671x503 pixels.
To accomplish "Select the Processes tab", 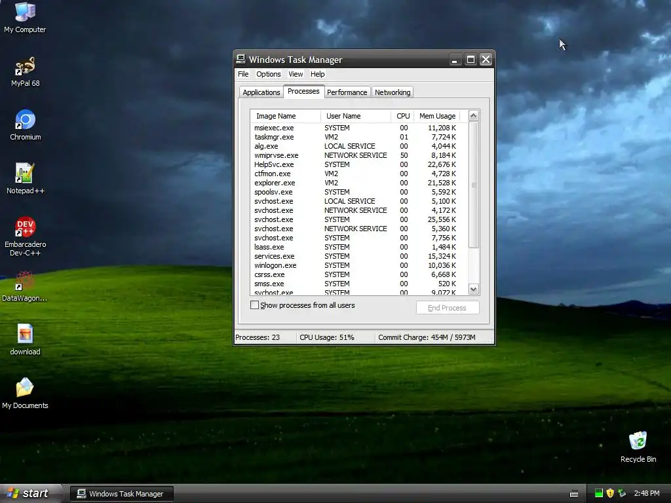I will (x=303, y=92).
